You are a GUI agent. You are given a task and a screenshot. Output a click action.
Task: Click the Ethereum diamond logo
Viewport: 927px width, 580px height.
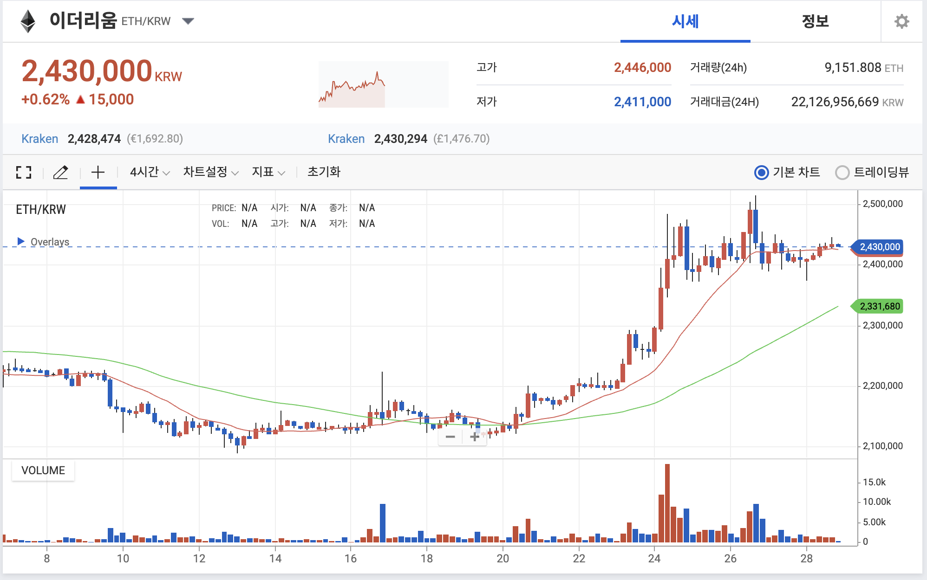point(28,21)
